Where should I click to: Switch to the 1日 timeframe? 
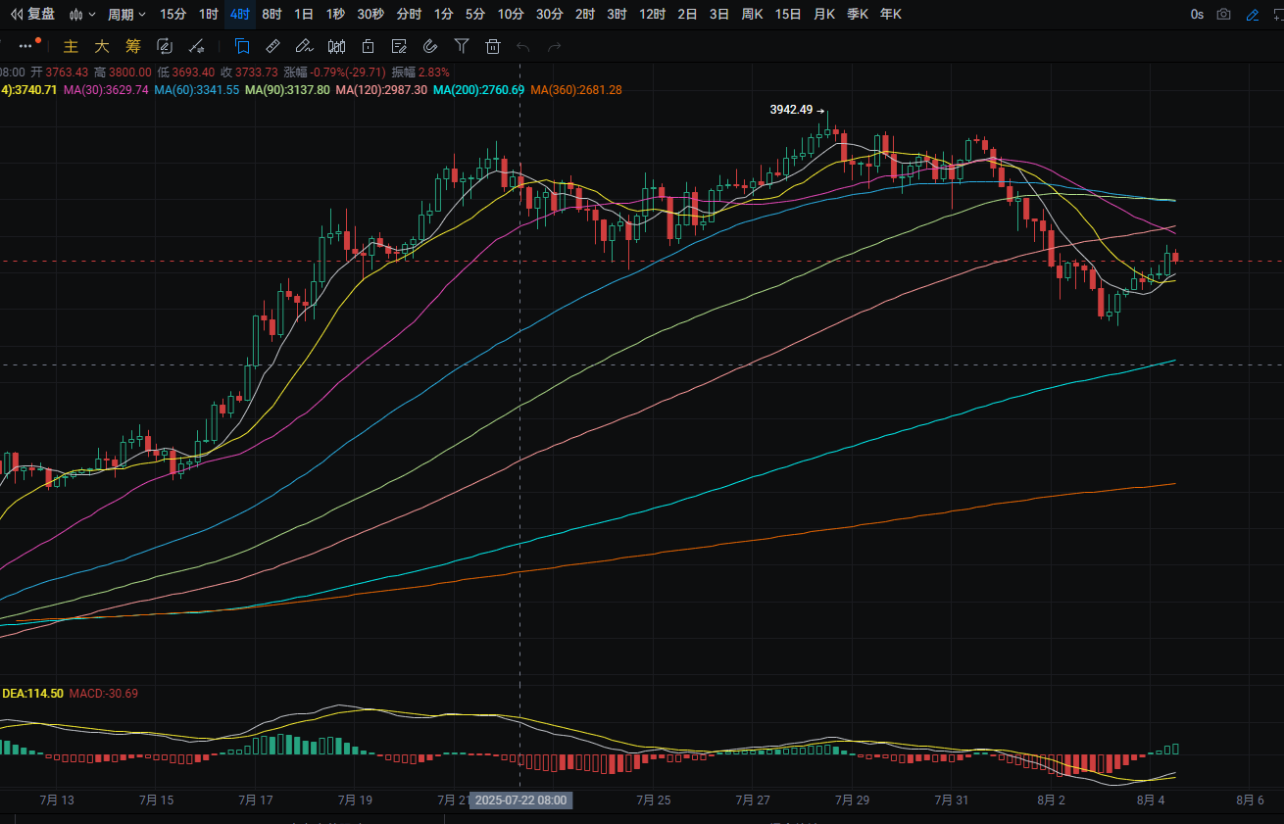pos(304,15)
